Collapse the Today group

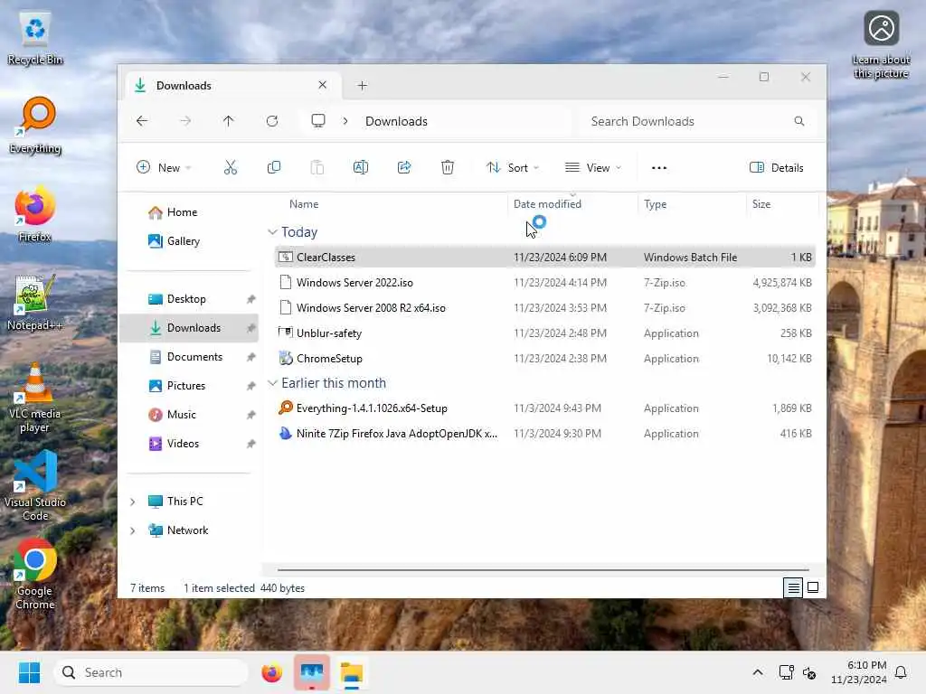click(272, 232)
